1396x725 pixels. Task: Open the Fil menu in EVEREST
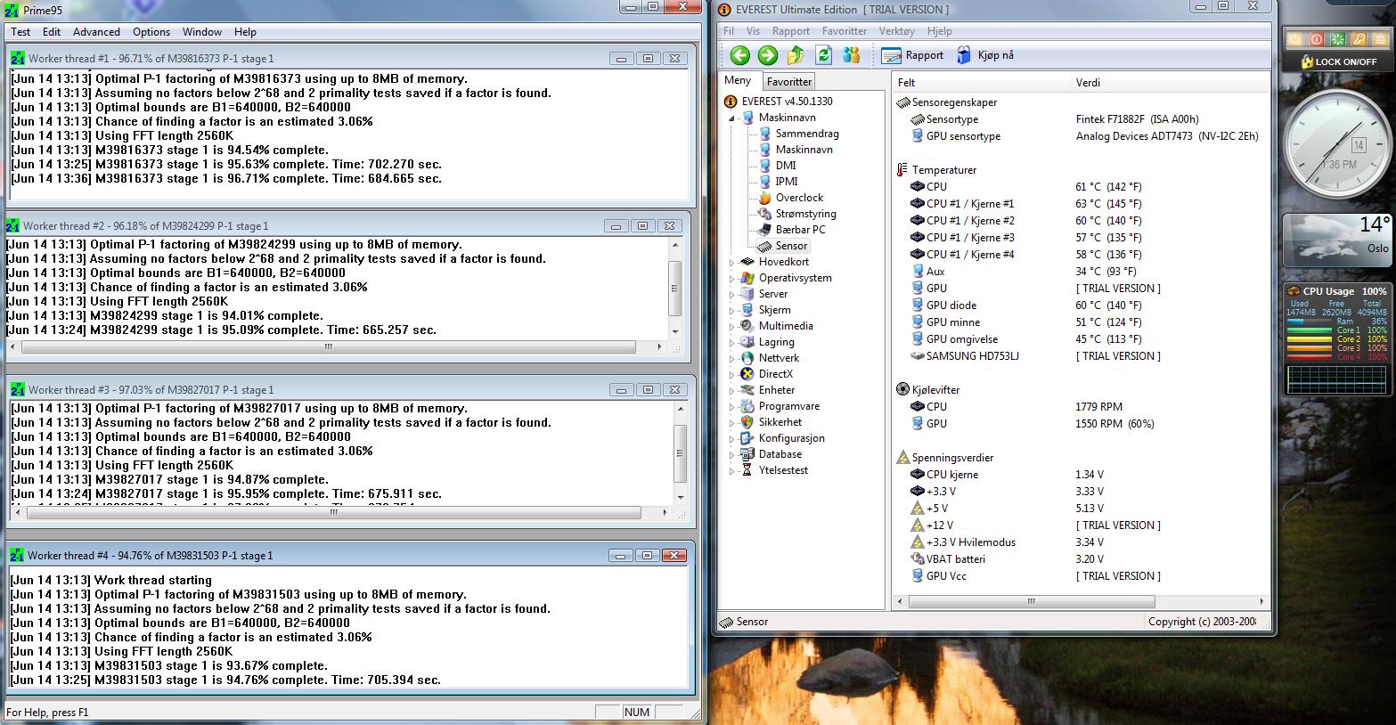(729, 30)
